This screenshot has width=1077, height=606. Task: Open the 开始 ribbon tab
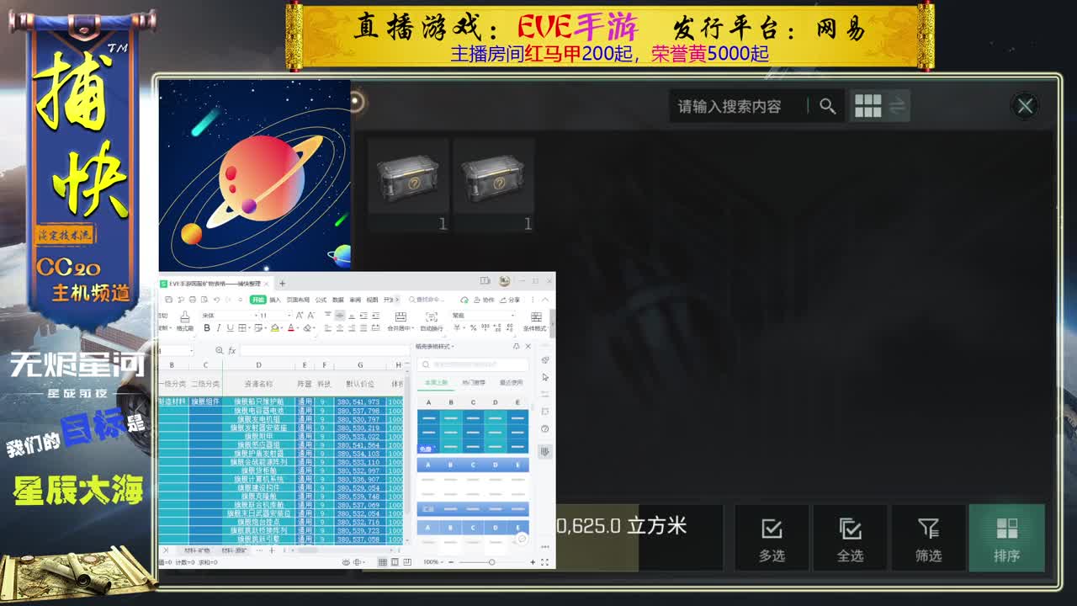point(257,300)
